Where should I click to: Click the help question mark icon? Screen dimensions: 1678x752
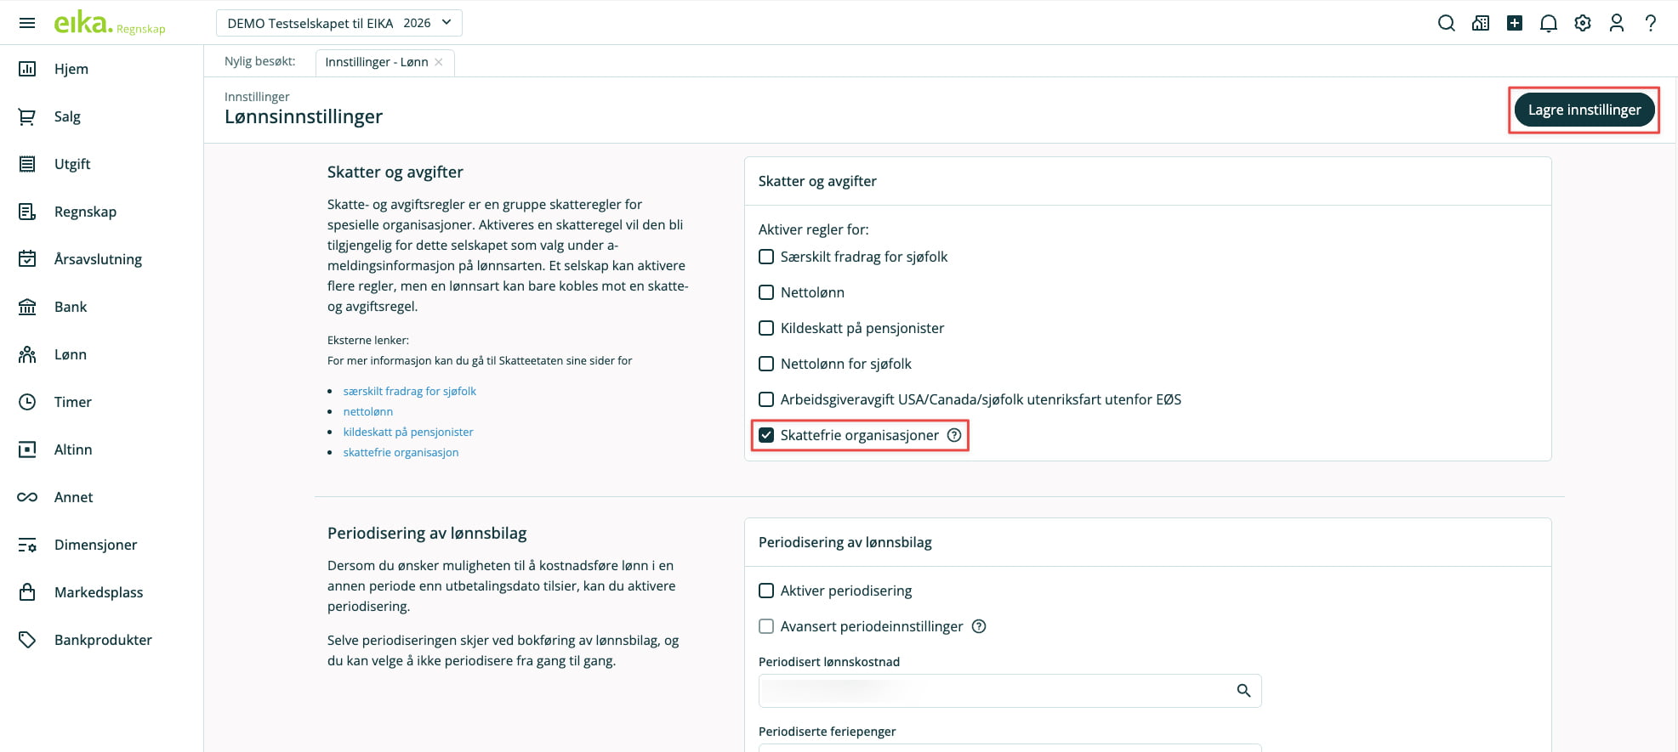[x=1651, y=24]
